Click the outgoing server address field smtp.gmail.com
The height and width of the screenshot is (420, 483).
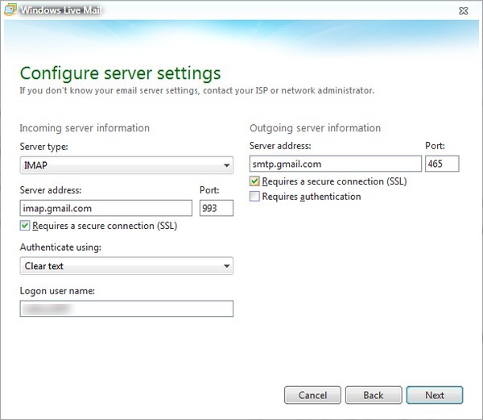(335, 164)
